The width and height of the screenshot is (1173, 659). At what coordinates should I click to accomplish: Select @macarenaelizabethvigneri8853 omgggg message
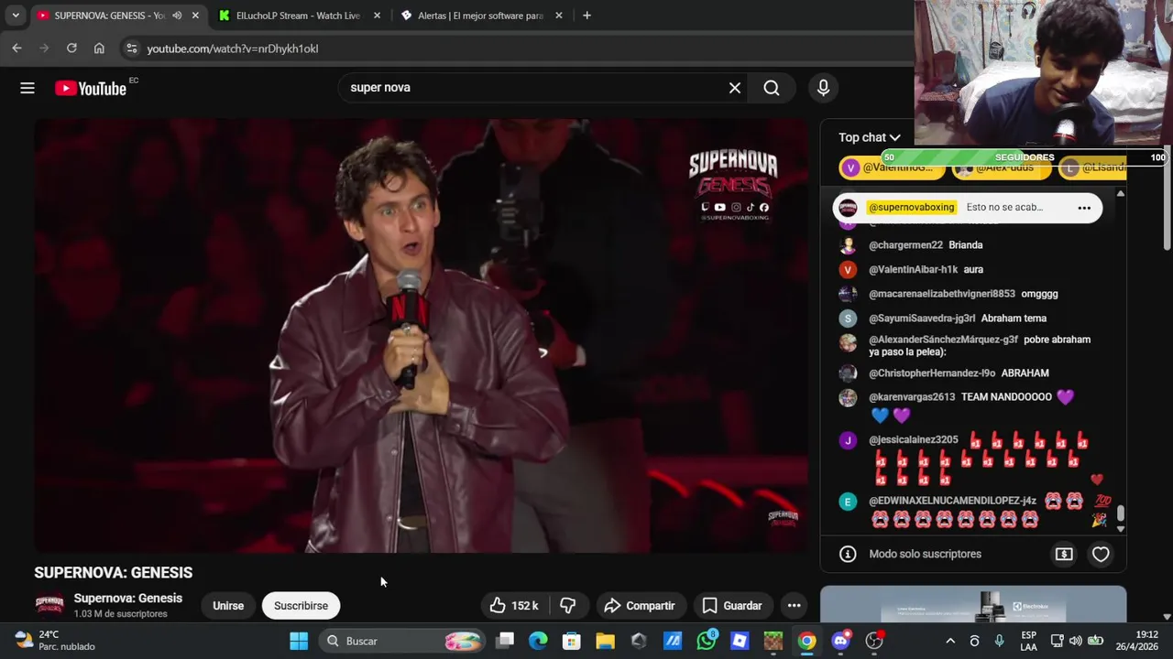(x=973, y=294)
